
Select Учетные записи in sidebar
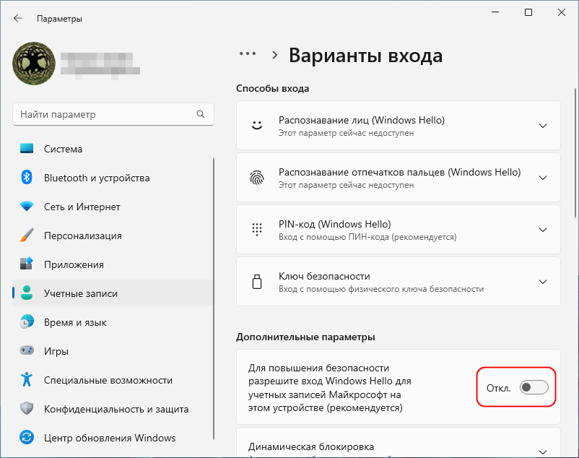pos(113,293)
